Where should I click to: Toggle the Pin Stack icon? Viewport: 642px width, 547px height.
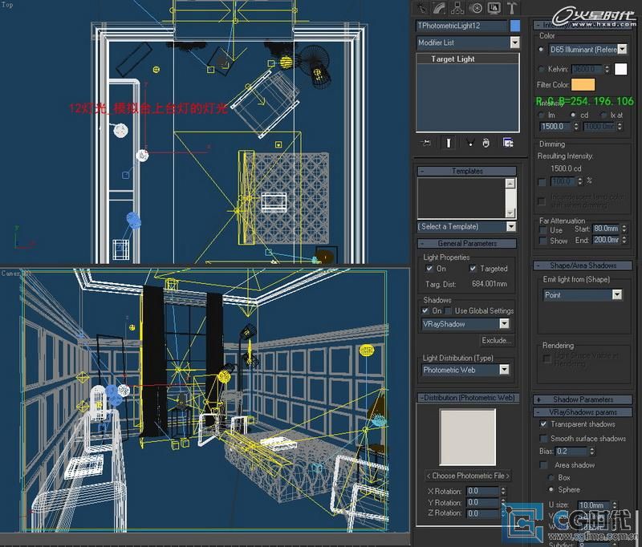(x=426, y=143)
